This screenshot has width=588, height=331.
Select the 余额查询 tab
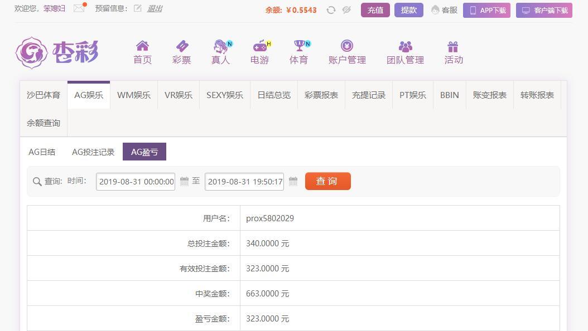coord(44,123)
